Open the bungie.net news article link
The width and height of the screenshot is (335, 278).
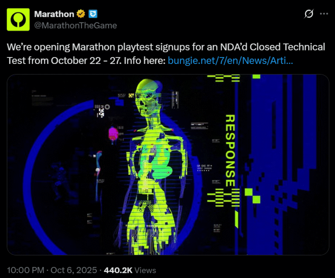(x=230, y=61)
